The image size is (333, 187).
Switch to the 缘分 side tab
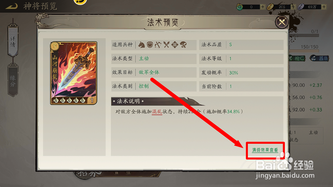[13, 81]
